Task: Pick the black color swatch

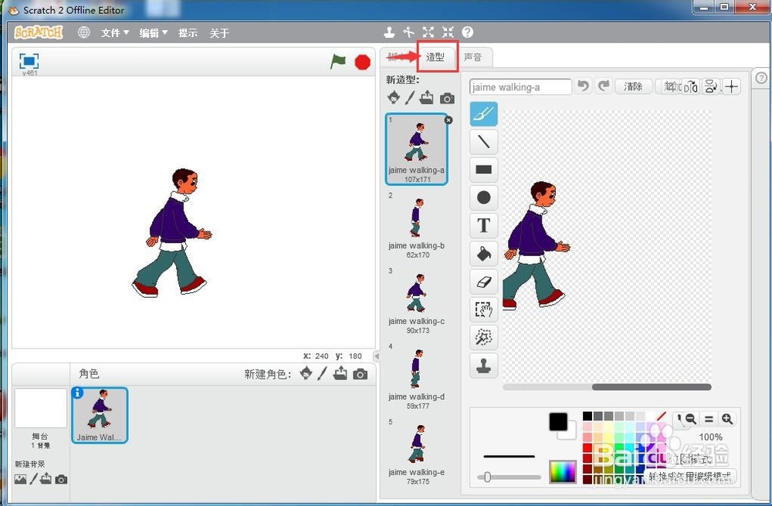Action: (587, 416)
